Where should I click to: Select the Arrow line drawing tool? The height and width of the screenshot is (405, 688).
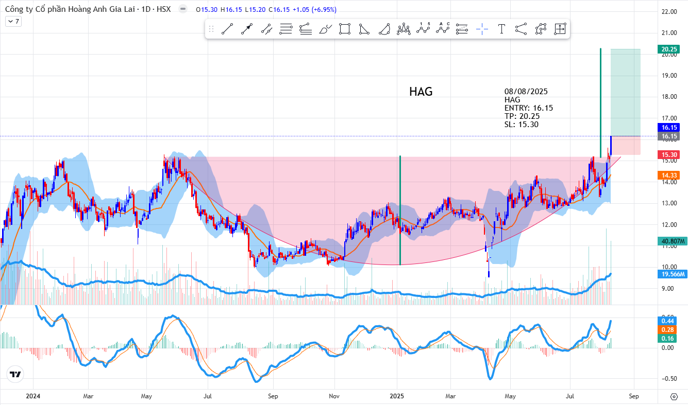pyautogui.click(x=247, y=29)
